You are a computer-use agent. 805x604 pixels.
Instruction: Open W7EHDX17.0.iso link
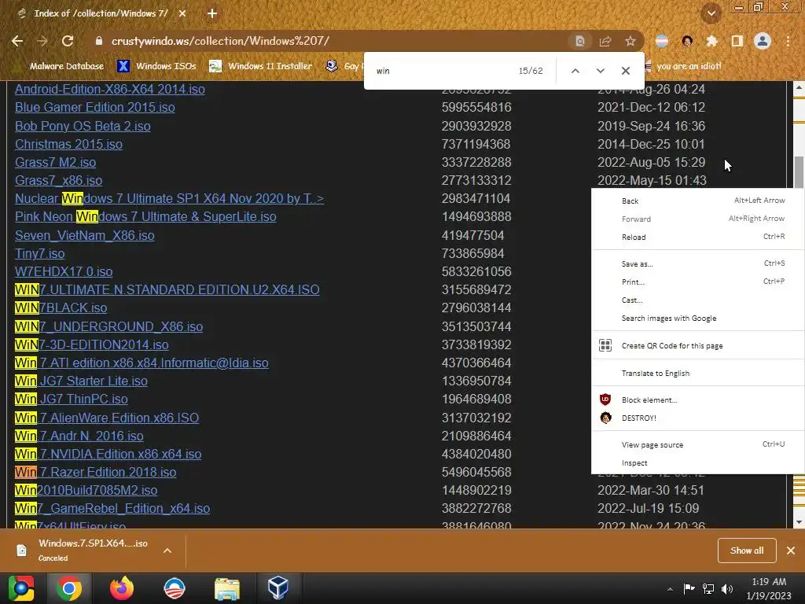pos(64,271)
